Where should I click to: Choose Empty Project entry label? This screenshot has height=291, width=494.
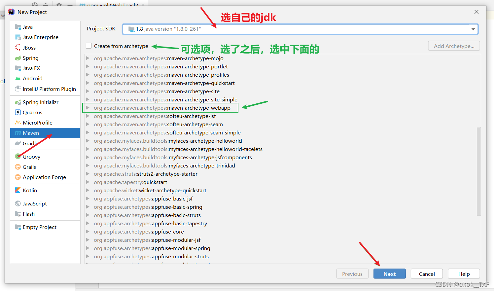coord(40,227)
